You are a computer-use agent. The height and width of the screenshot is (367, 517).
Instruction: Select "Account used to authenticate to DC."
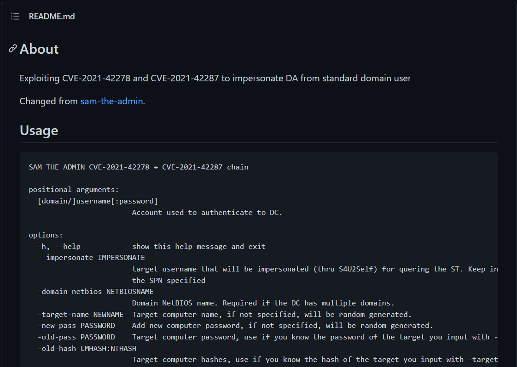coord(207,213)
